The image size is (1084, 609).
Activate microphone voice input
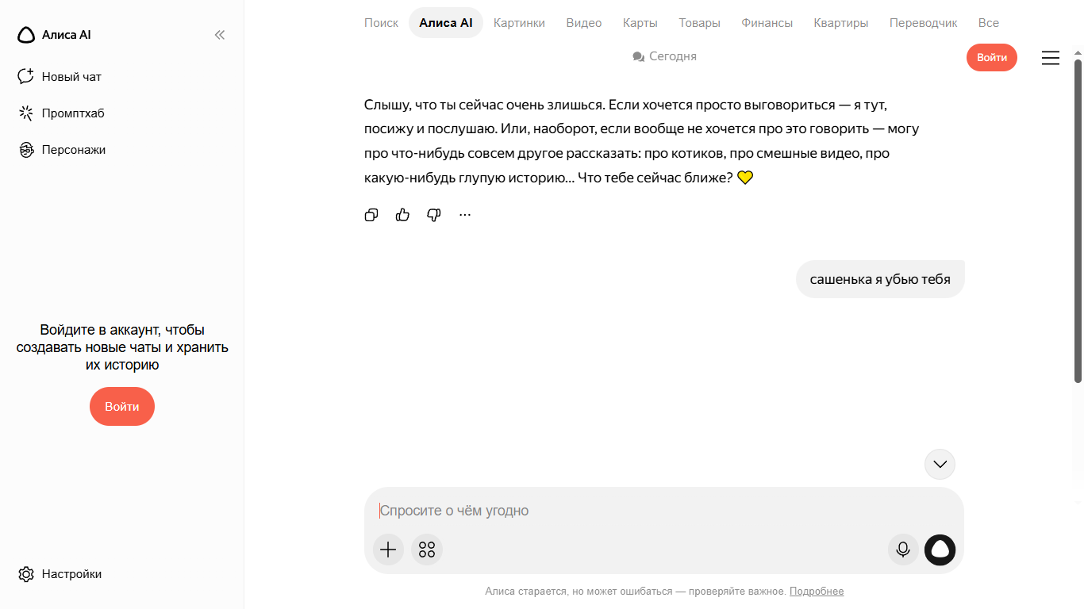[x=903, y=550]
